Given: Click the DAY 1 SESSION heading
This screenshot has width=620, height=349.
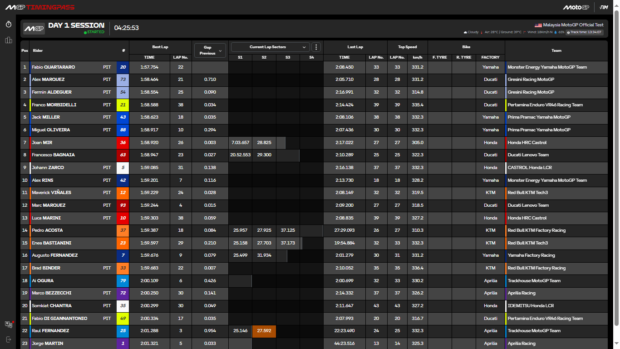Looking at the screenshot, I should 76,25.
